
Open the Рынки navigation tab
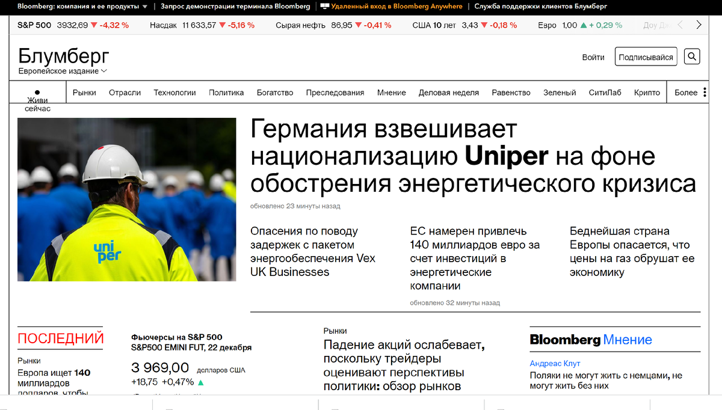pos(84,93)
